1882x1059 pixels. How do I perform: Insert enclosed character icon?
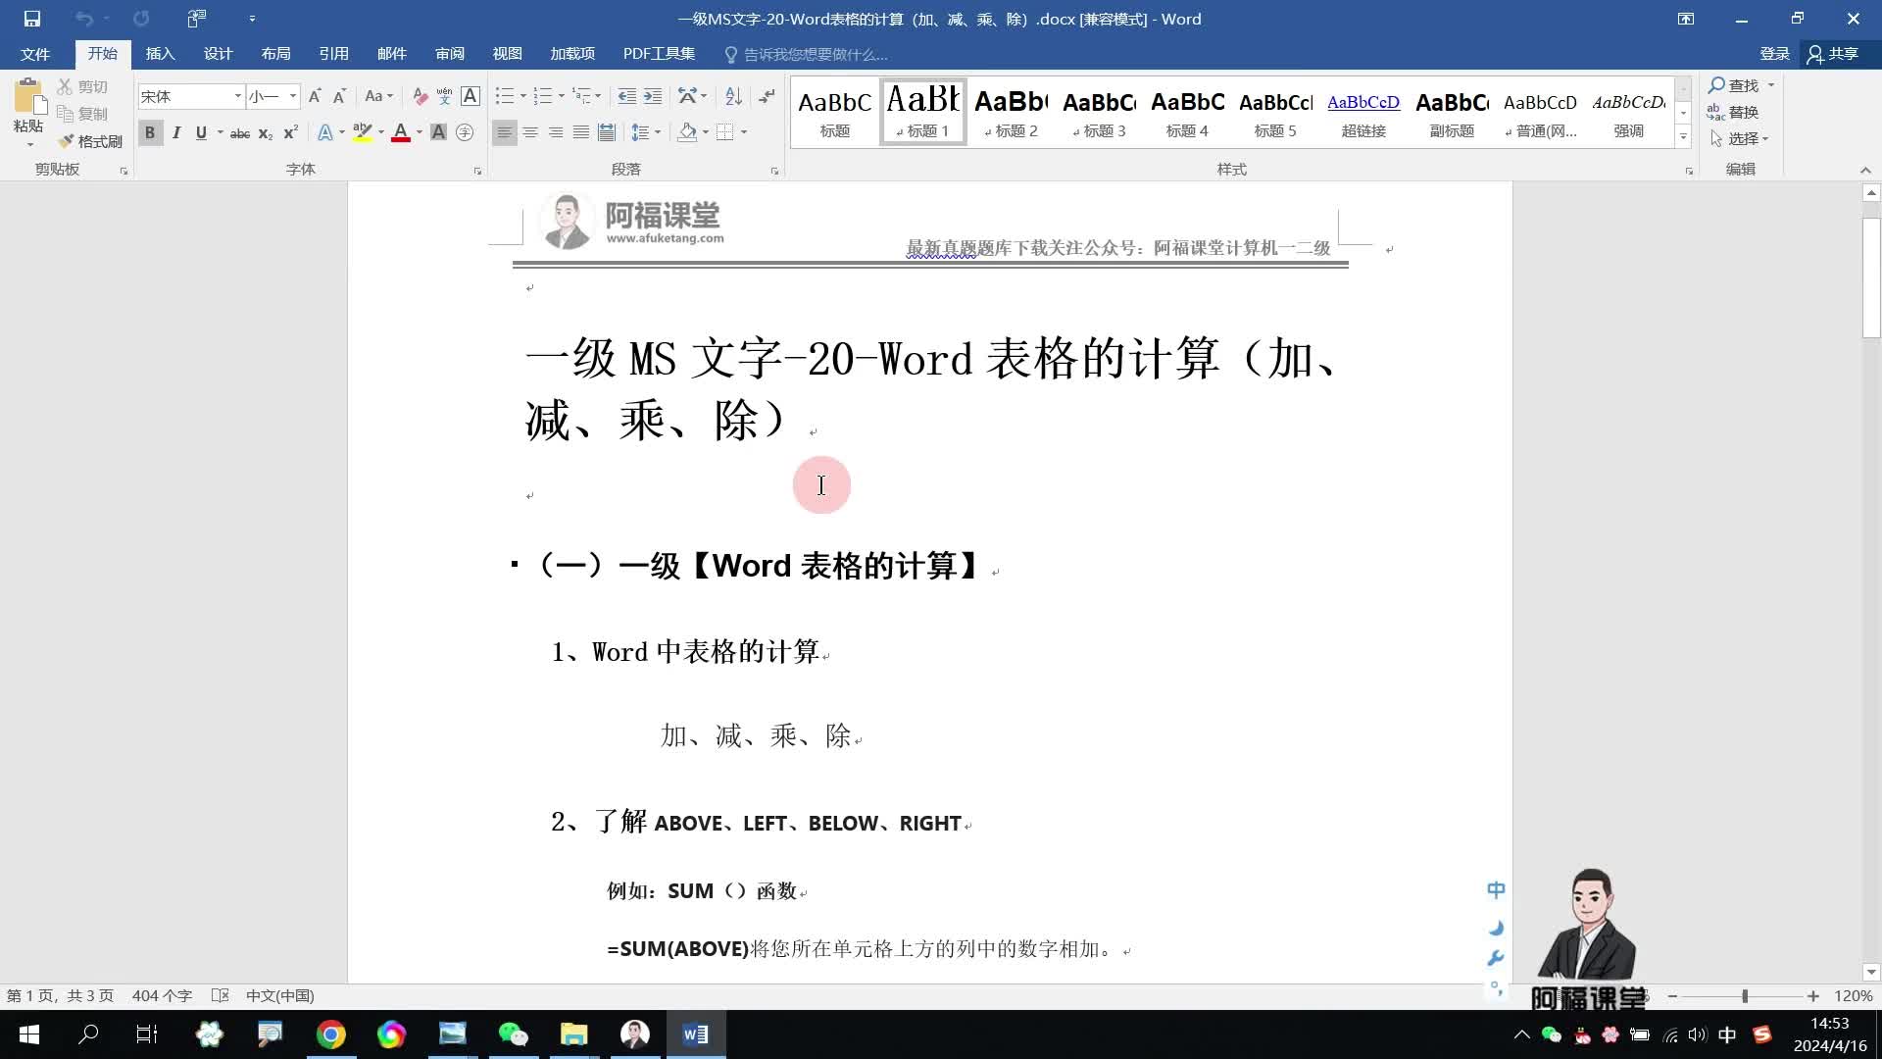(465, 132)
